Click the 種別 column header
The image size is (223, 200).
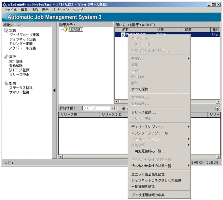(x=216, y=30)
